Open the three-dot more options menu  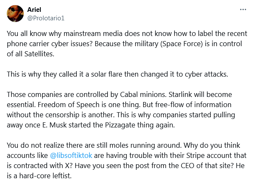pos(243,10)
